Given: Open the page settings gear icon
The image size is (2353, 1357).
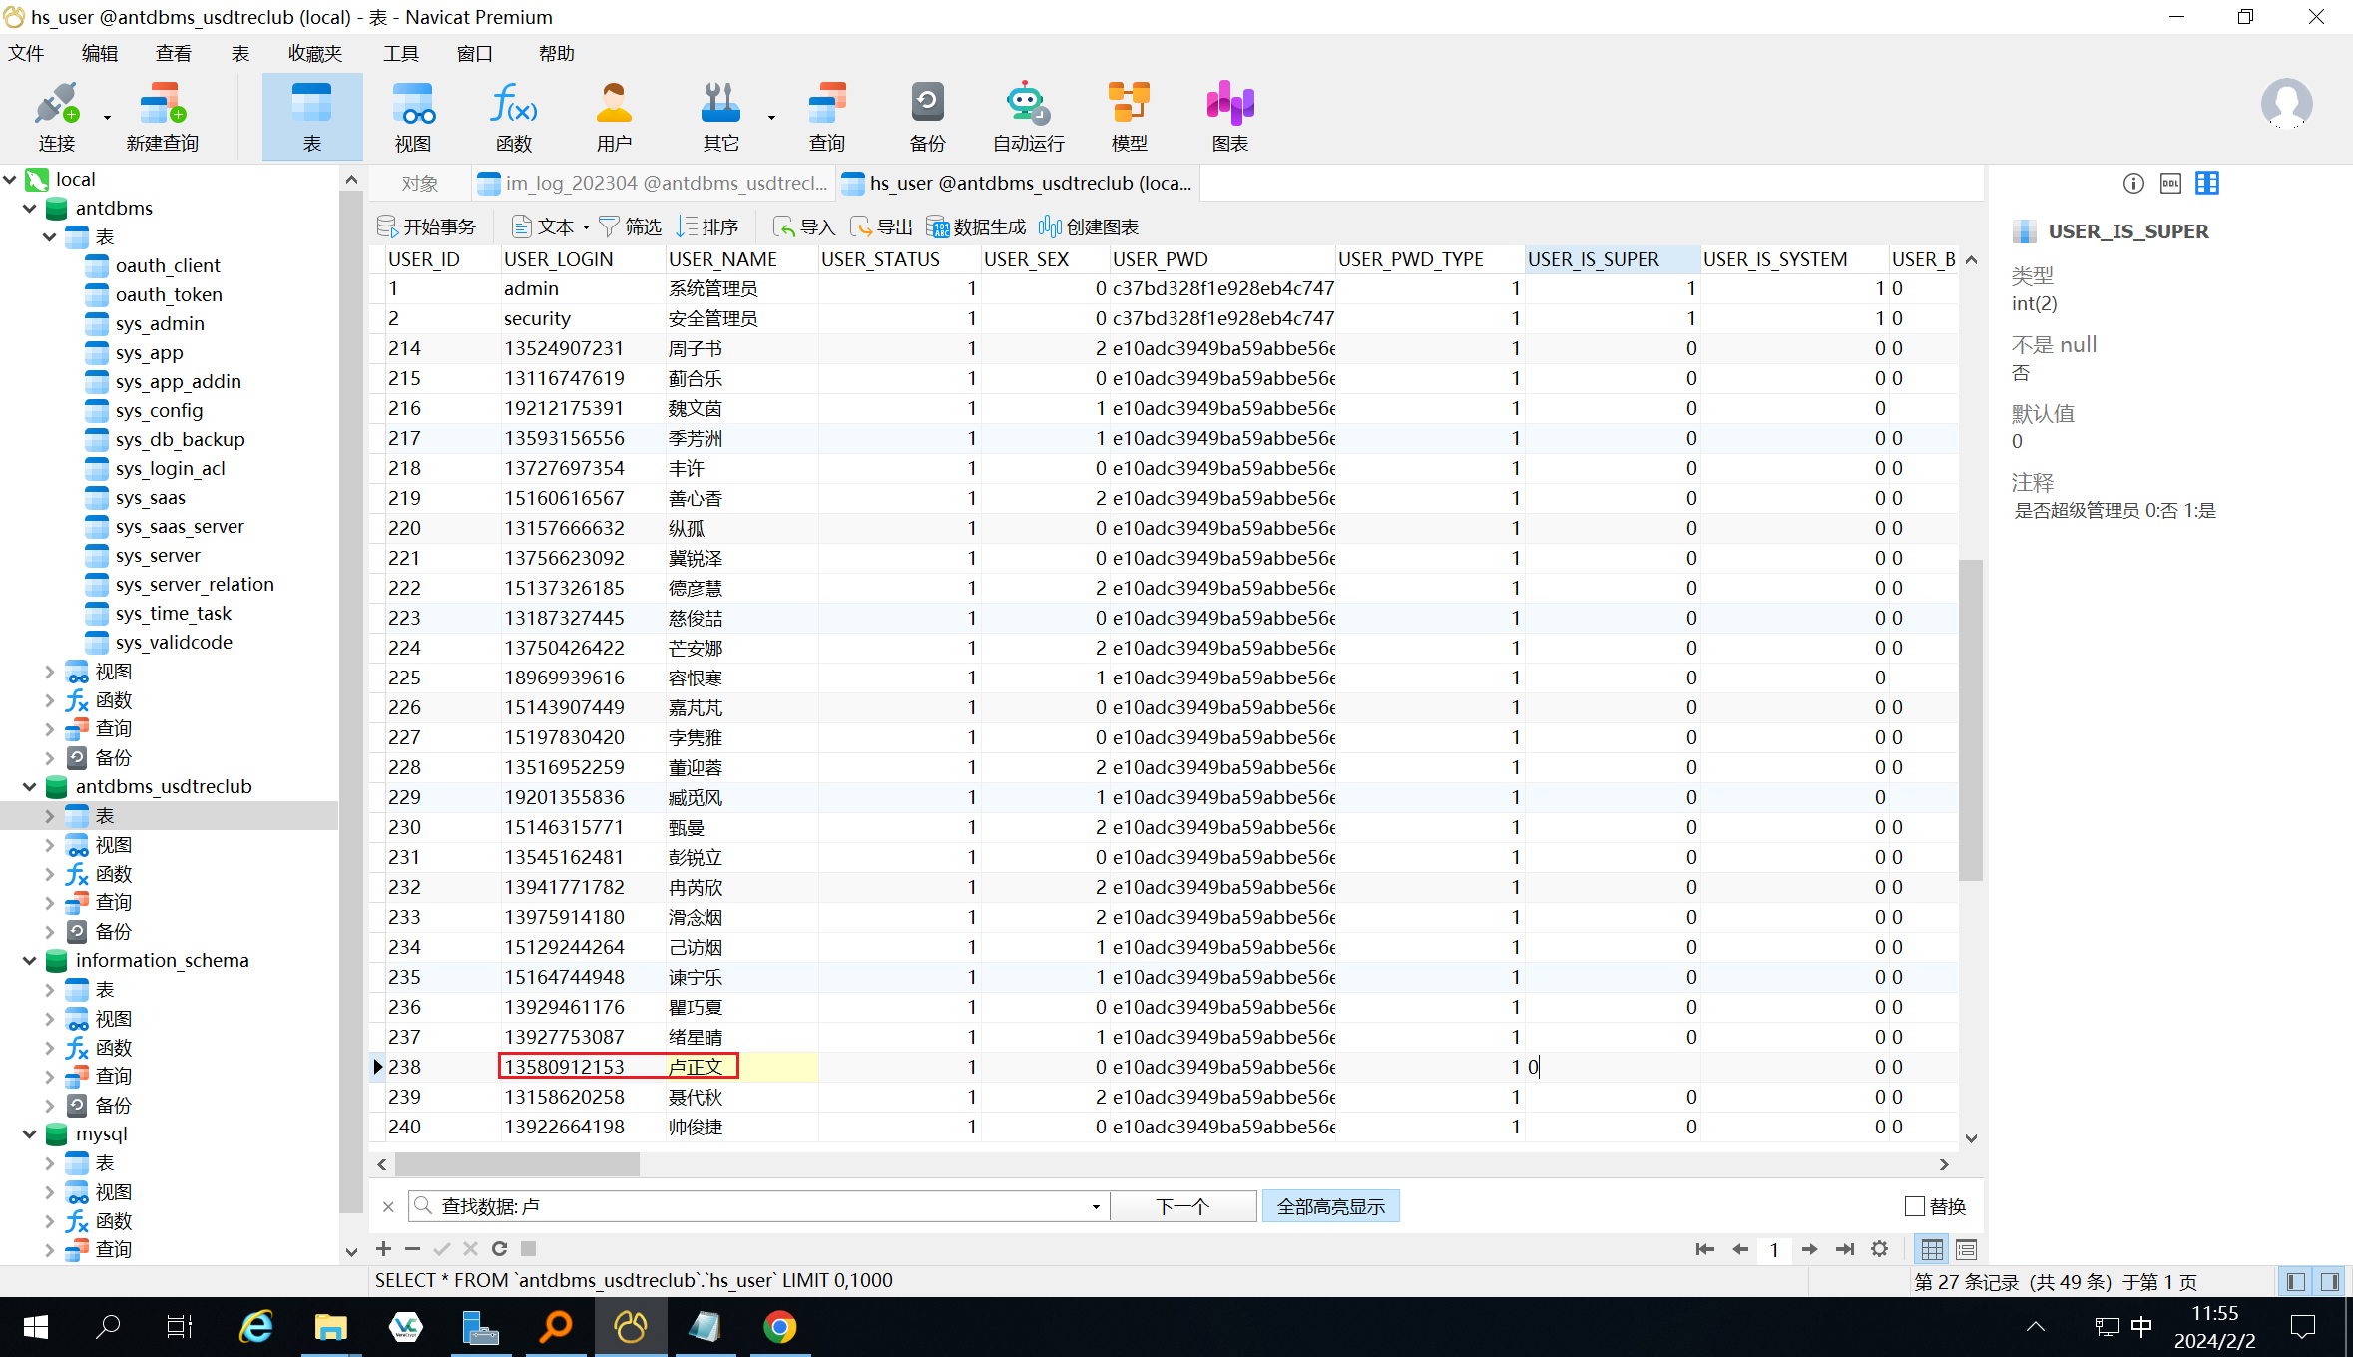Looking at the screenshot, I should coord(1879,1249).
